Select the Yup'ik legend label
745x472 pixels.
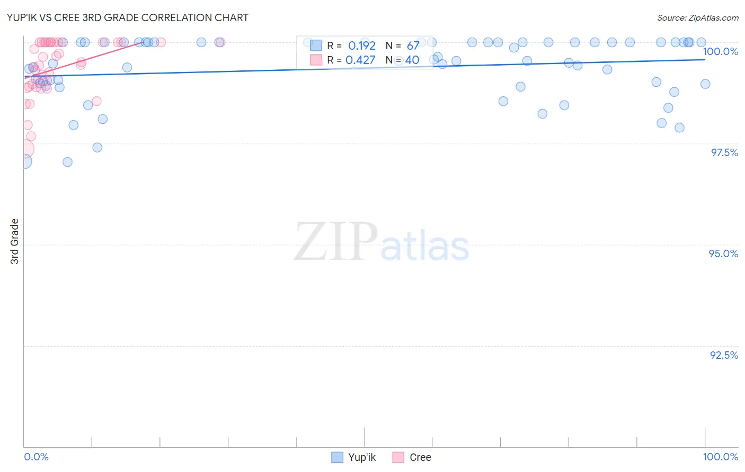click(362, 458)
